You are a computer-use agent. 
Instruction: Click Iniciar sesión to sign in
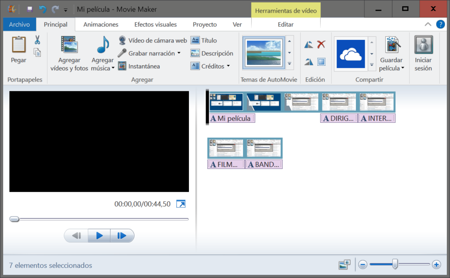point(423,53)
